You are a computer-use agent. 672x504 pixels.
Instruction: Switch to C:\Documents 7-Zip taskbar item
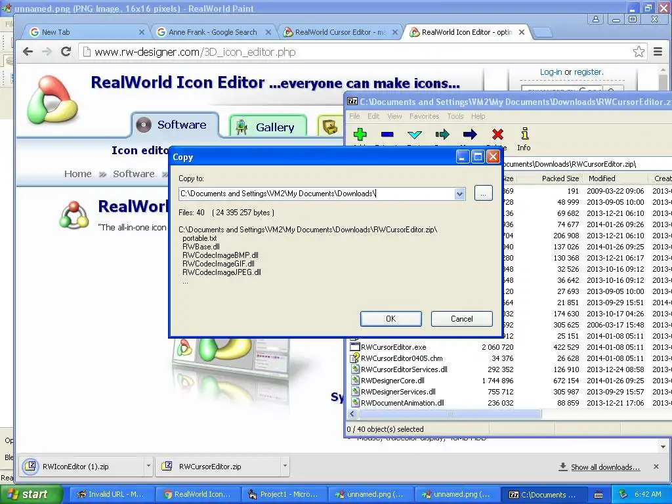pos(543,494)
